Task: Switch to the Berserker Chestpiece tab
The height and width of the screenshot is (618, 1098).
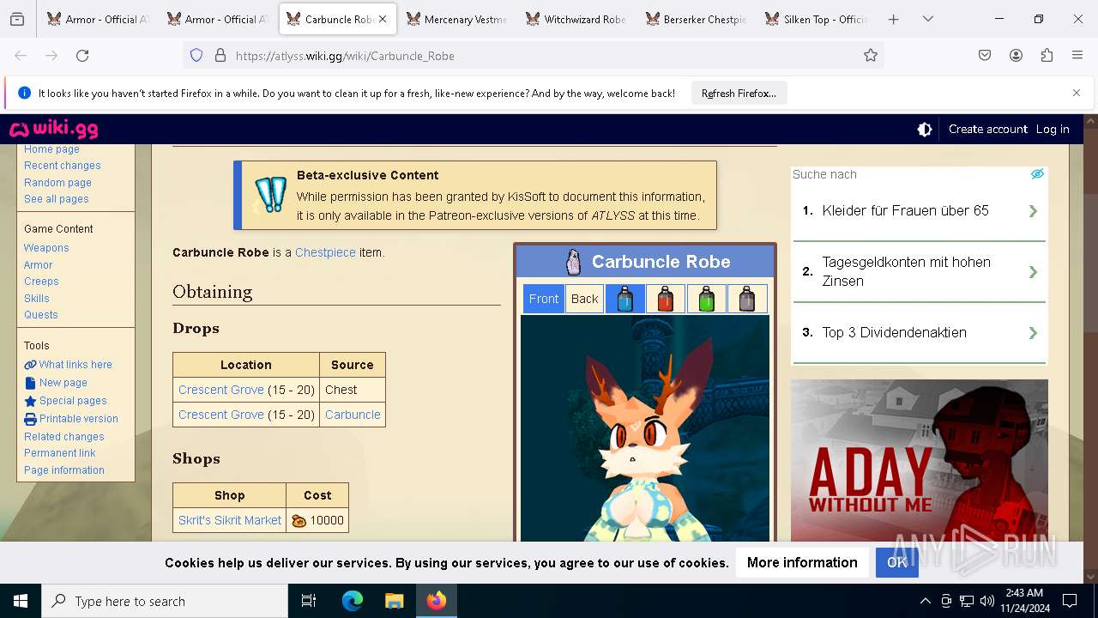Action: point(697,19)
